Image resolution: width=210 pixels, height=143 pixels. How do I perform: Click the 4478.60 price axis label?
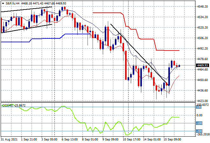click(x=202, y=59)
